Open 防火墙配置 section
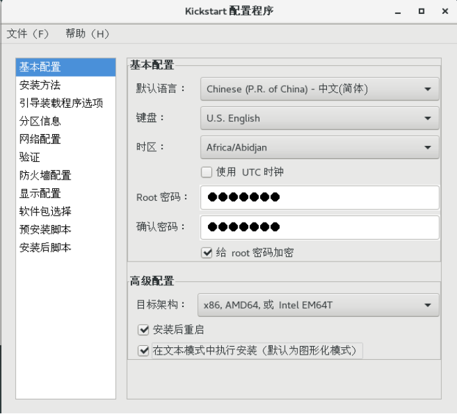The image size is (457, 414). point(65,176)
